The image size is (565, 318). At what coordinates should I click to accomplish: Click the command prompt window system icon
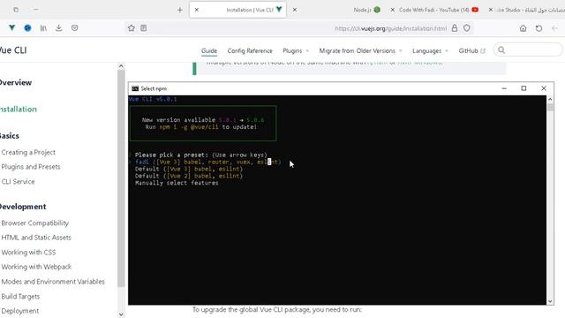pyautogui.click(x=135, y=88)
